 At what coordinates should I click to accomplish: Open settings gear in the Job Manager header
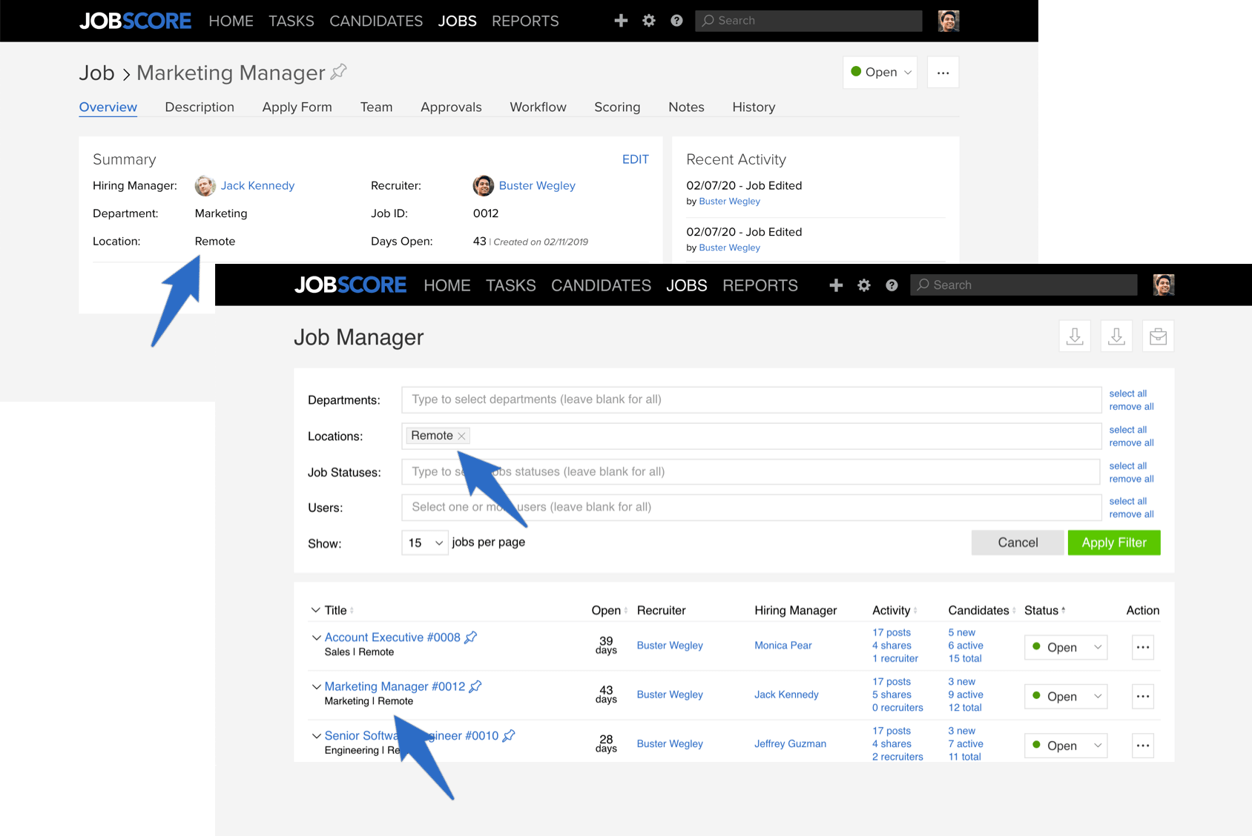[x=864, y=285]
